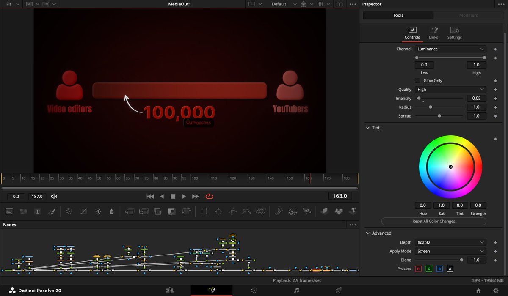This screenshot has width=508, height=296.
Task: Click the volume speaker icon
Action: coord(54,196)
